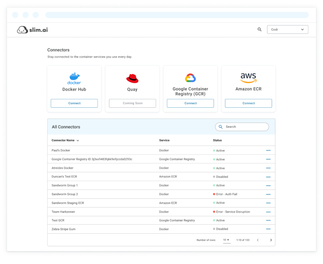This screenshot has width=323, height=264.
Task: Sort by Connector Name column arrow
Action: coord(78,141)
